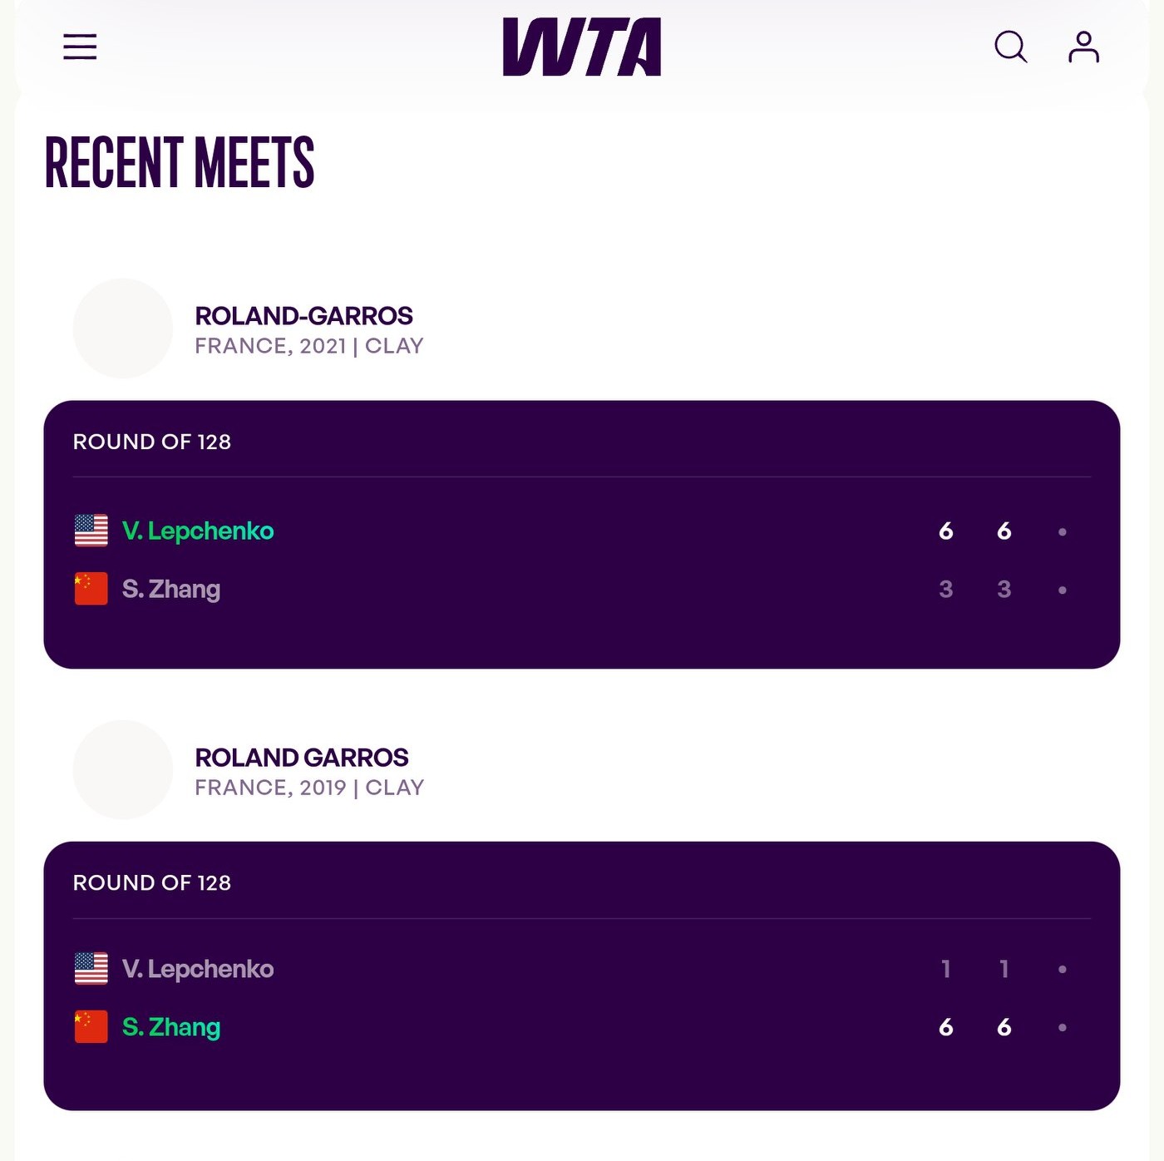Open V. Lepchenko in 2021 match
Screen dimensions: 1164x1161
click(198, 531)
